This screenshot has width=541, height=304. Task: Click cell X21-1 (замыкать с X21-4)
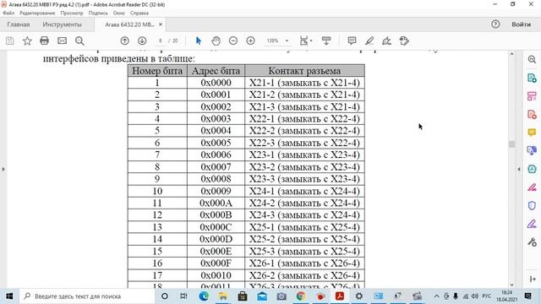(304, 83)
